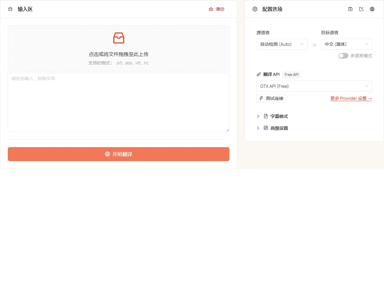This screenshot has width=384, height=294.
Task: Enable the 多语言模式 switch
Action: point(343,56)
